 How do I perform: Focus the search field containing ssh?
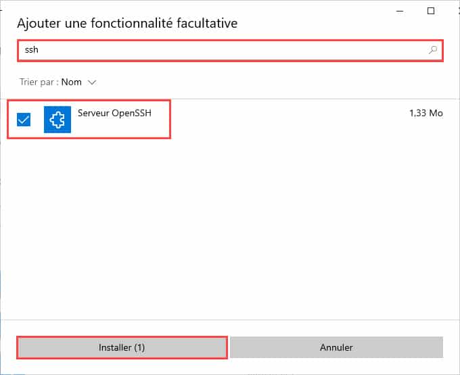[x=230, y=51]
